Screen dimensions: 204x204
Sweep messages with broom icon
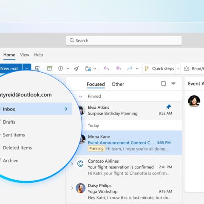(x=76, y=68)
